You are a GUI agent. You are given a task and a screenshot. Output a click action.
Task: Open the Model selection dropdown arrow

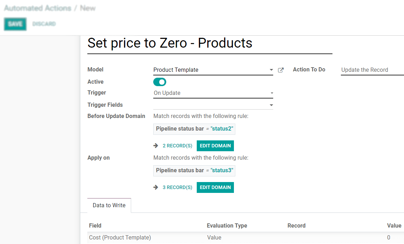coord(271,70)
